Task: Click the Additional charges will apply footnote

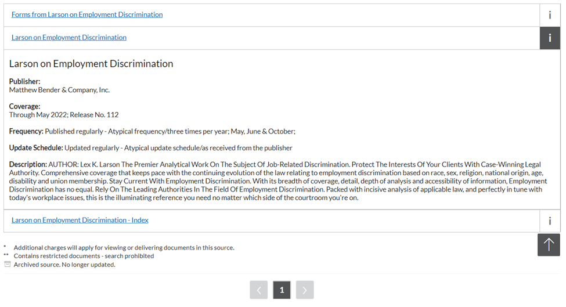Action: click(x=124, y=247)
